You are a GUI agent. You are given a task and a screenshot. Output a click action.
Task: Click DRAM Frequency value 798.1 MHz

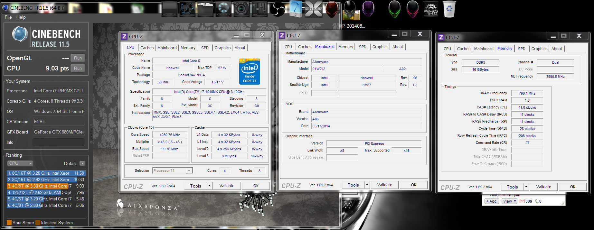click(x=527, y=93)
